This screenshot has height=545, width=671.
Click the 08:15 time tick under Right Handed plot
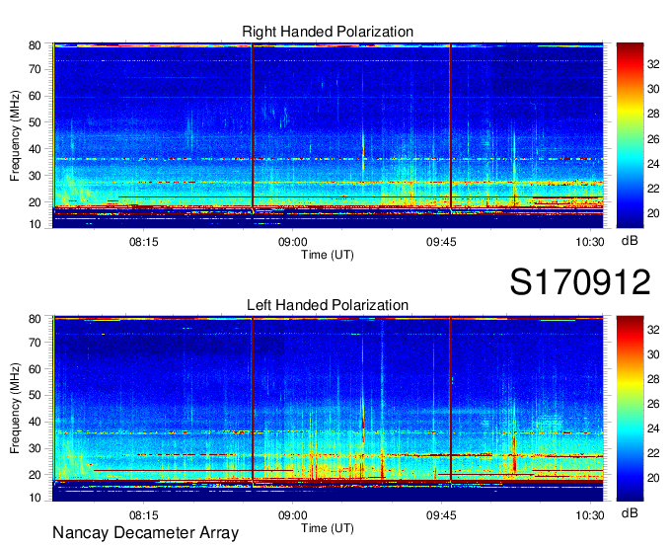[x=144, y=242]
